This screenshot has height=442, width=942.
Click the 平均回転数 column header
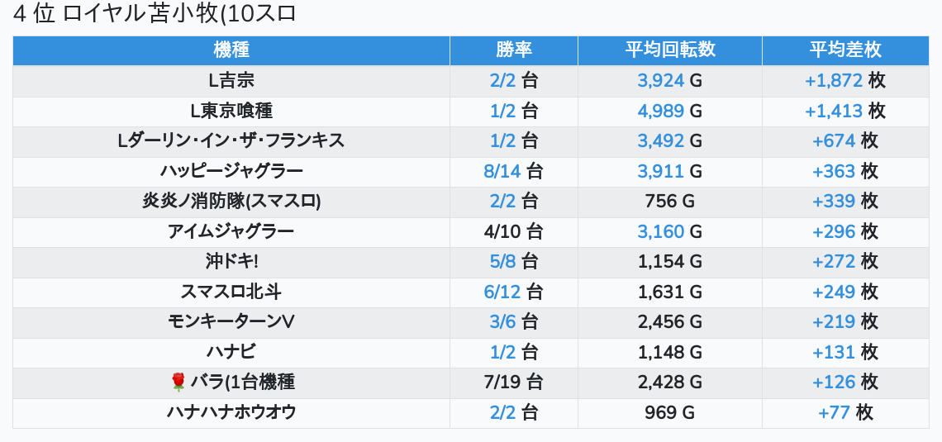[670, 50]
